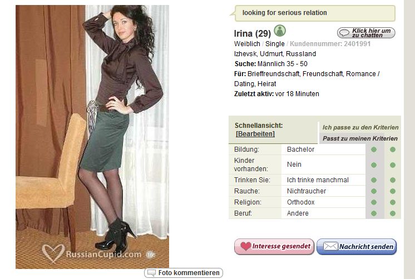The width and height of the screenshot is (415, 279).
Task: Click the profile name Irina (29)
Action: [252, 33]
